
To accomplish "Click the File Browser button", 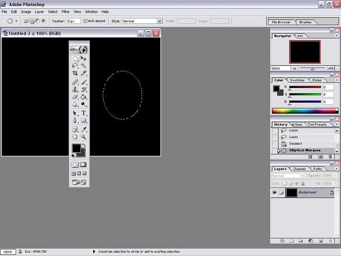I will (x=281, y=22).
